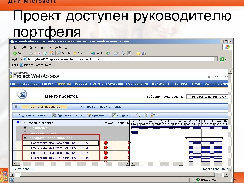Expand the Выполнение project group

(x=25, y=128)
